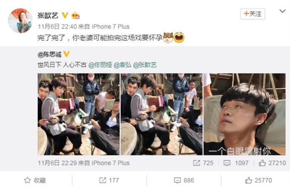The image size is (290, 187).
Task: Like the original post with 27210 likes
Action: [x=272, y=163]
